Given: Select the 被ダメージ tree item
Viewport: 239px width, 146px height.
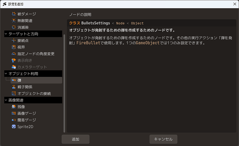Looking at the screenshot, I should pyautogui.click(x=36, y=14).
